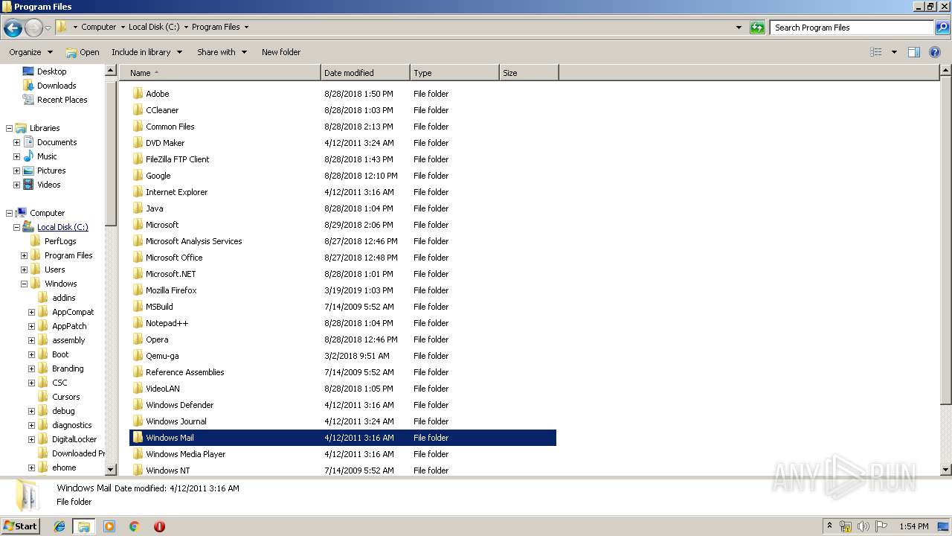Open the address bar history dropdown
952x536 pixels.
tap(739, 28)
